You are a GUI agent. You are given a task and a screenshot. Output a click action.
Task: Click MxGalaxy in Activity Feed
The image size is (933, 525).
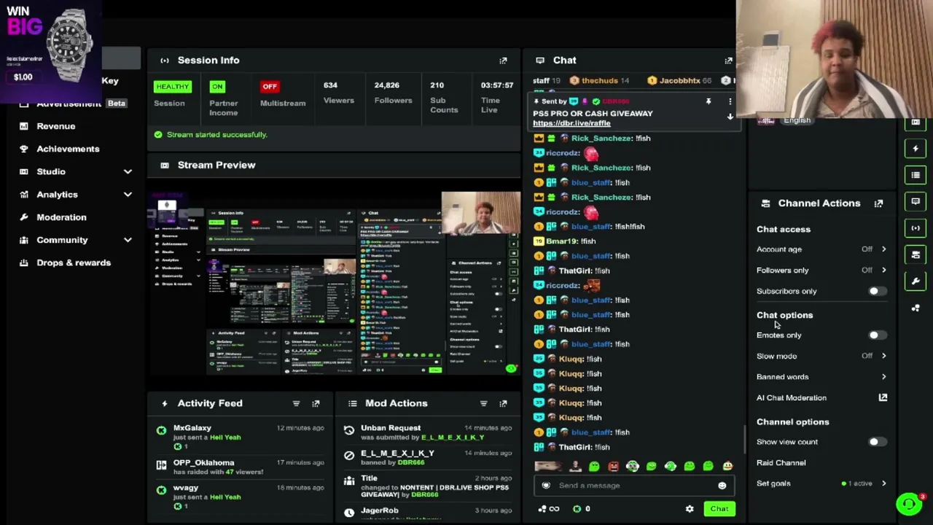(x=192, y=428)
